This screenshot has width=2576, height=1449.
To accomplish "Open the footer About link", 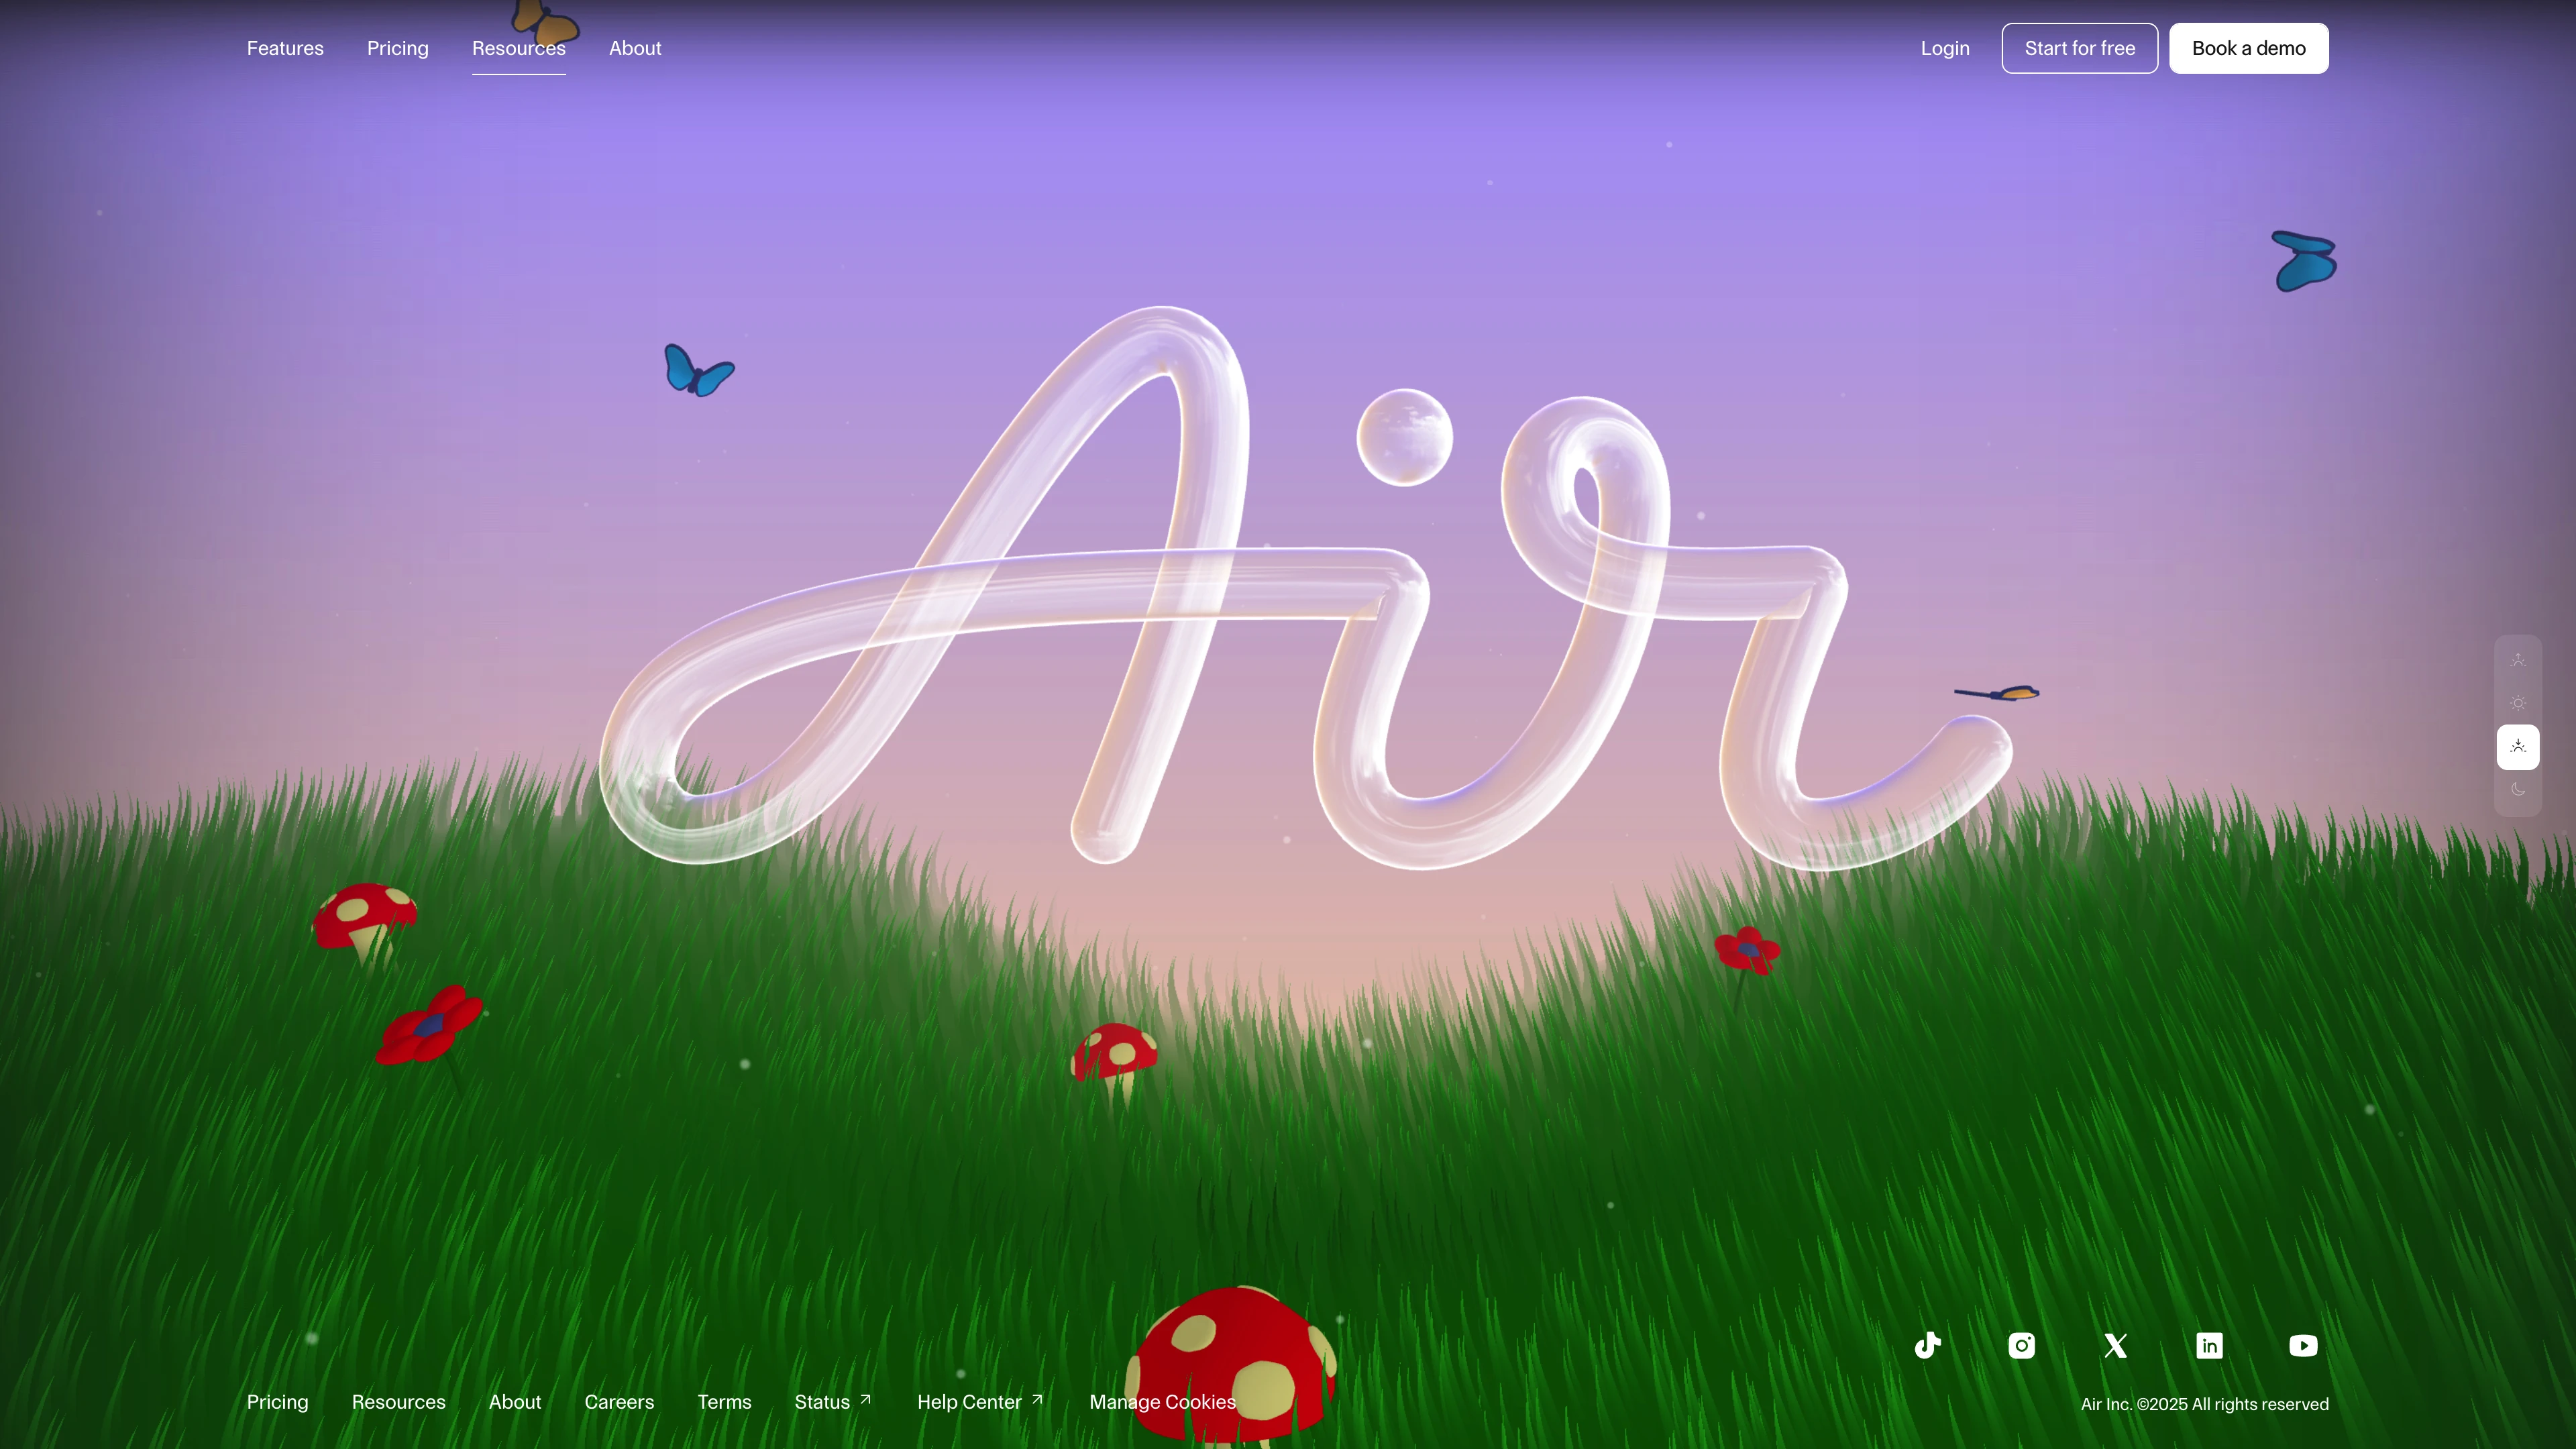I will pos(515,1402).
